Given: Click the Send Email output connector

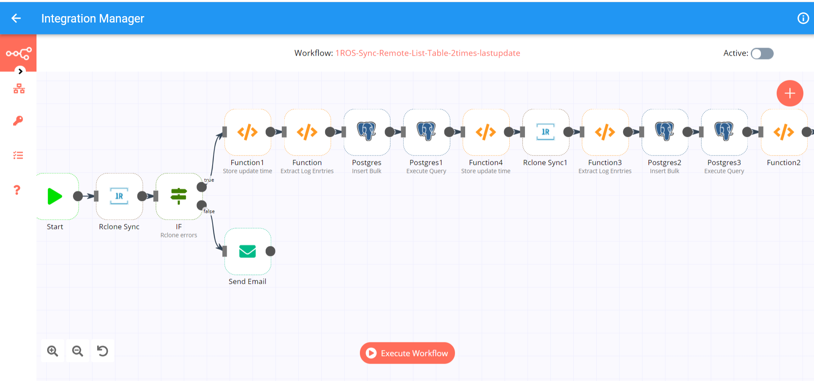Looking at the screenshot, I should coord(270,251).
